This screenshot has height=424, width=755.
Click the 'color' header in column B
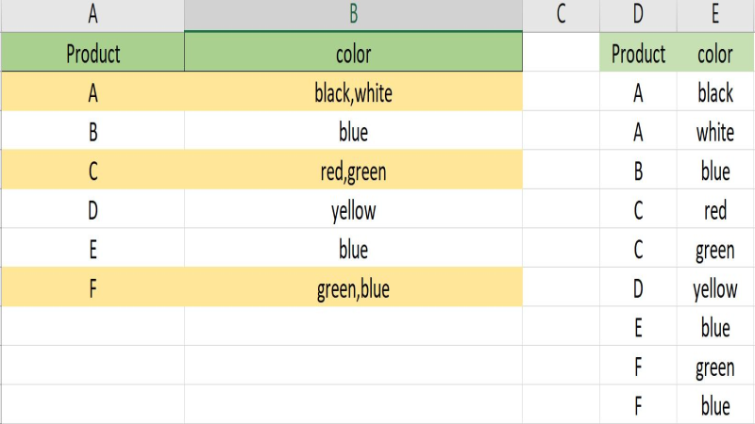point(353,52)
